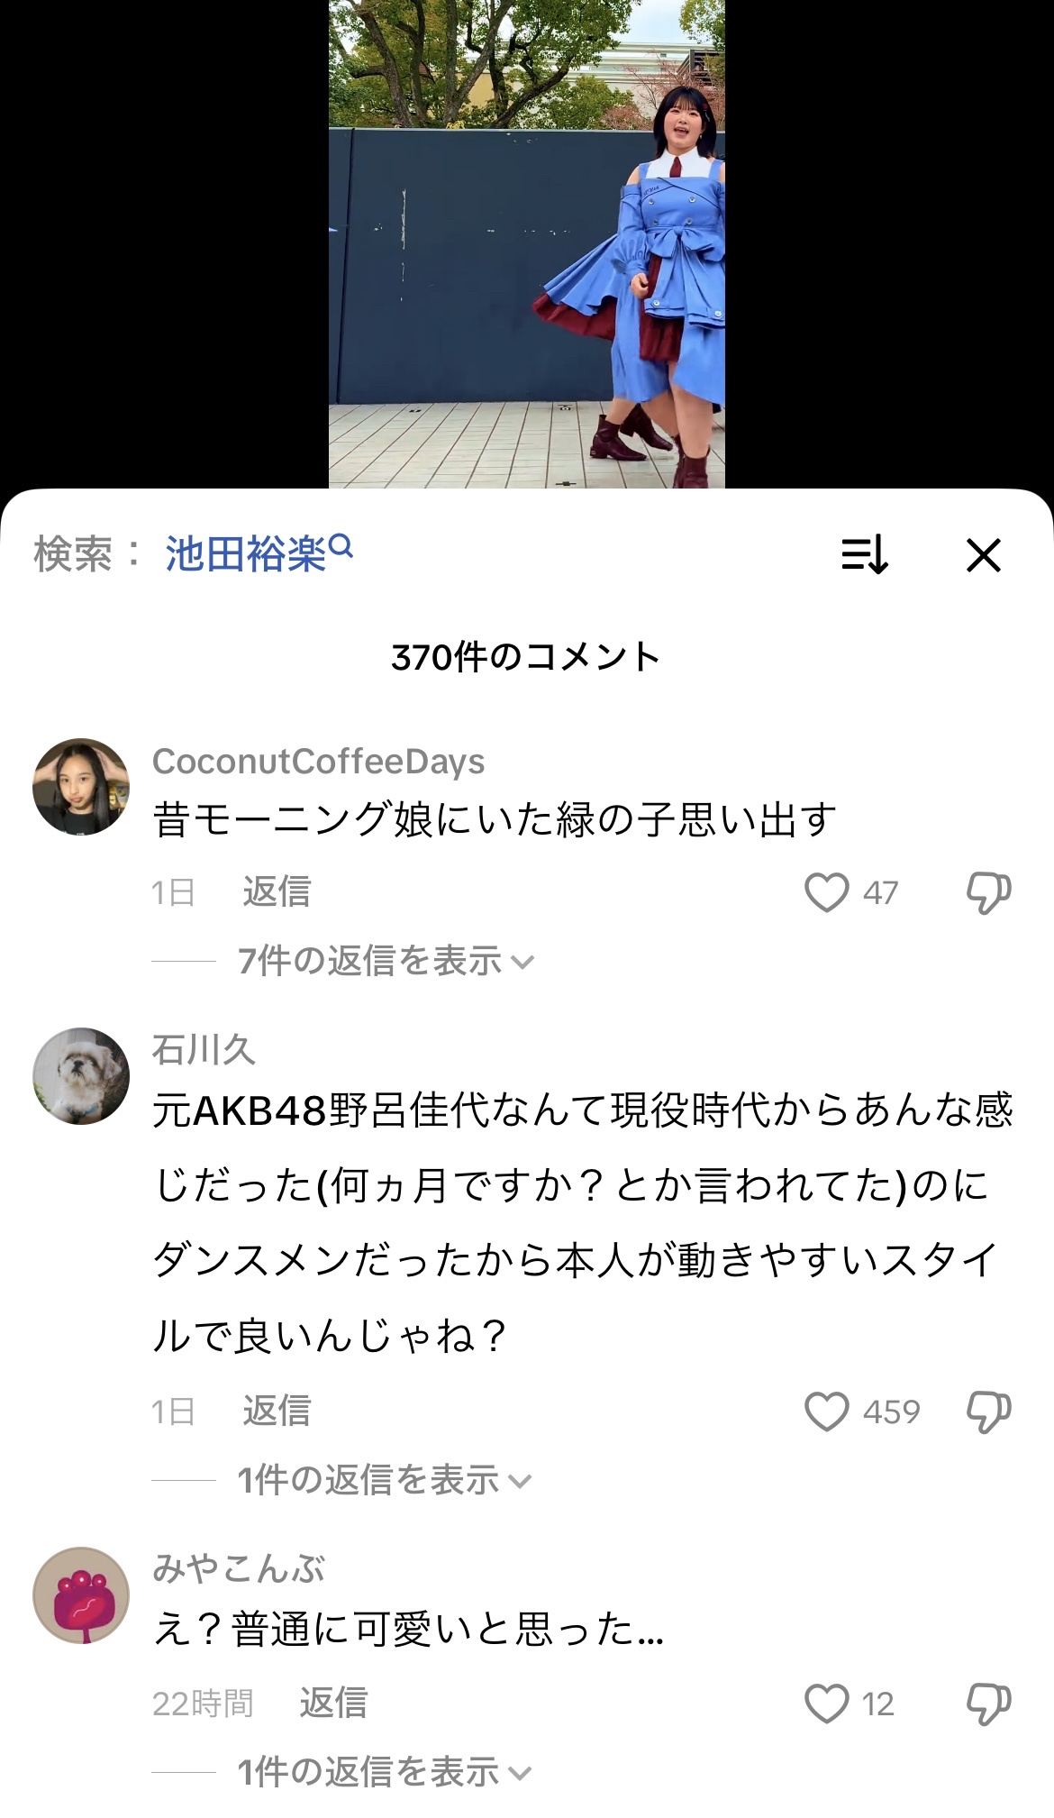Reply to みやこんぶ's comment
Screen dimensions: 1054x1818
click(x=333, y=1703)
